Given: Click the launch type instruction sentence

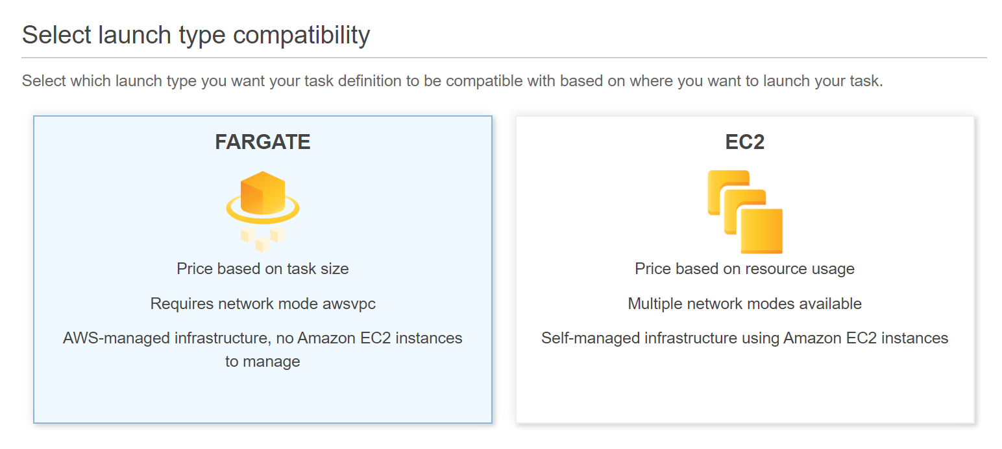Looking at the screenshot, I should pos(452,82).
